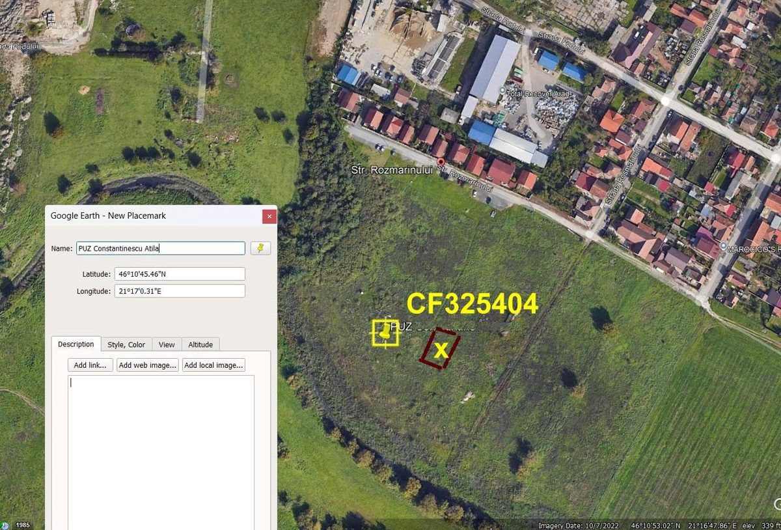The image size is (781, 530).
Task: Focus the Longitude input field
Action: 180,291
